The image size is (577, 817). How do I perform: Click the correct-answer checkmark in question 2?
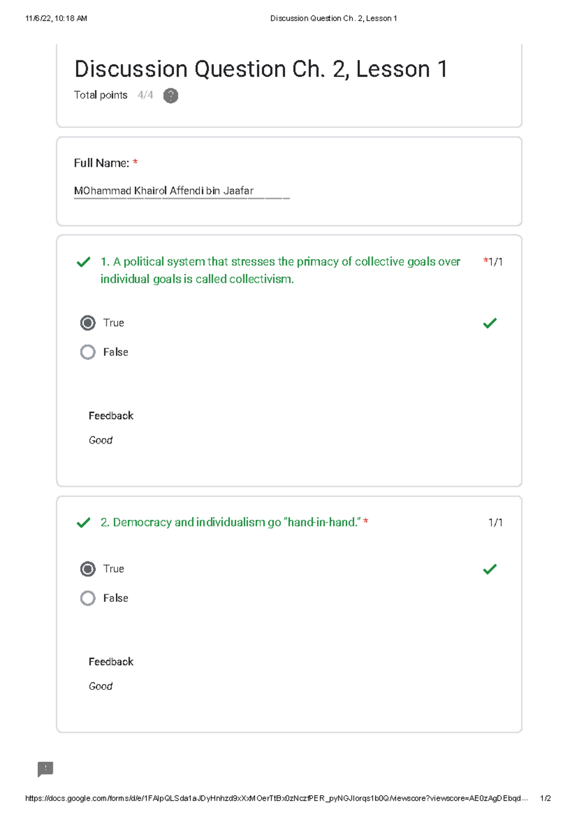[x=489, y=569]
